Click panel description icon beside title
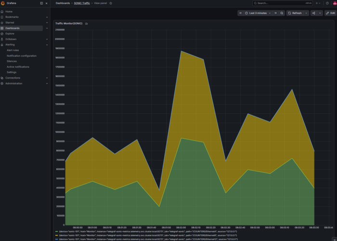 pyautogui.click(x=86, y=24)
